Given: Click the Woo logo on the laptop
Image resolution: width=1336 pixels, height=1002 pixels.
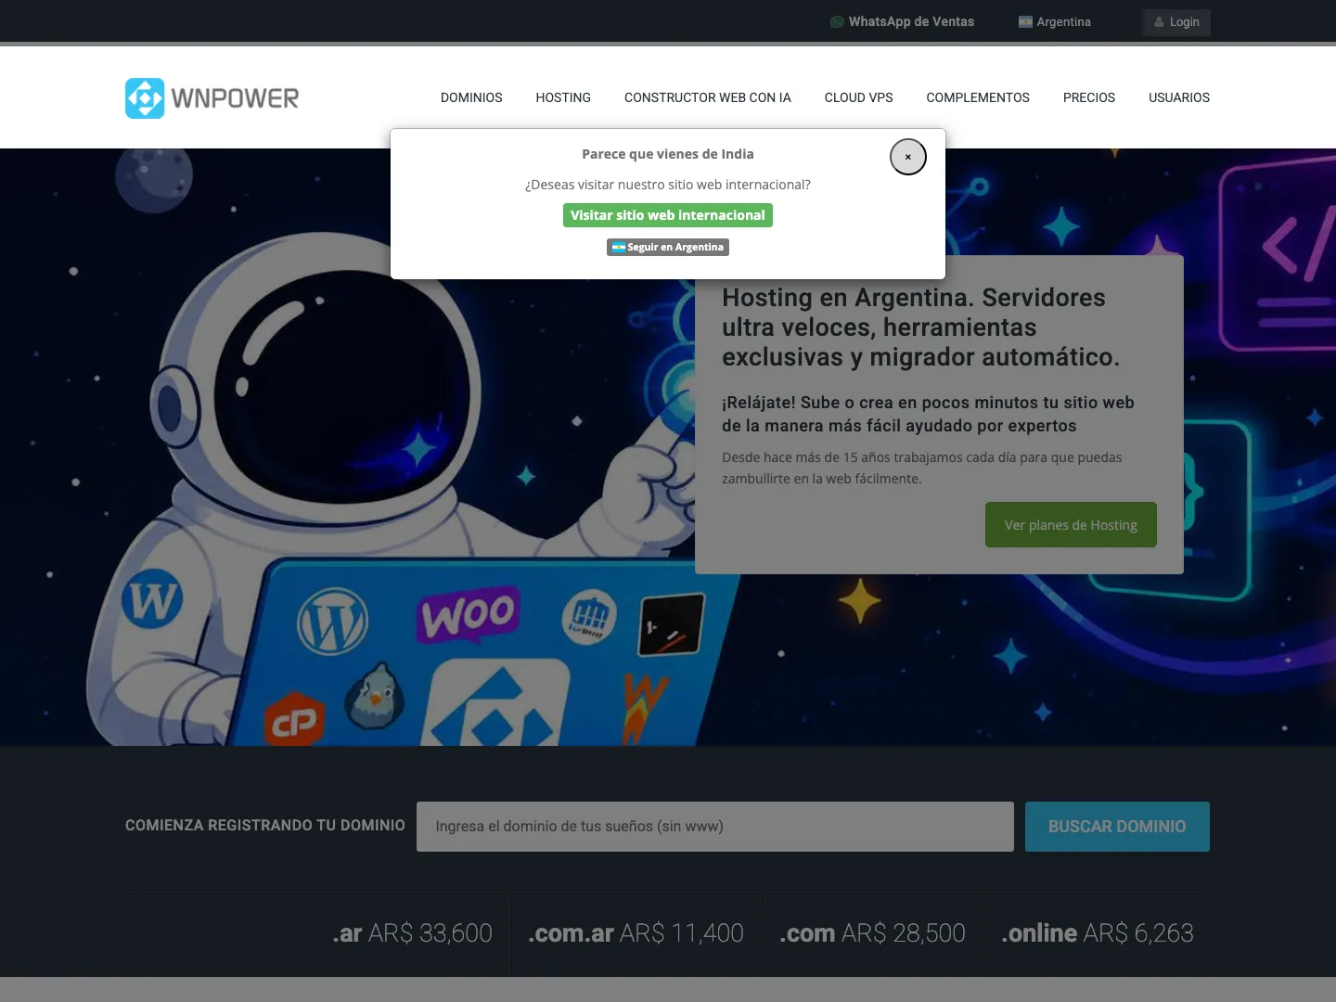Looking at the screenshot, I should 469,614.
